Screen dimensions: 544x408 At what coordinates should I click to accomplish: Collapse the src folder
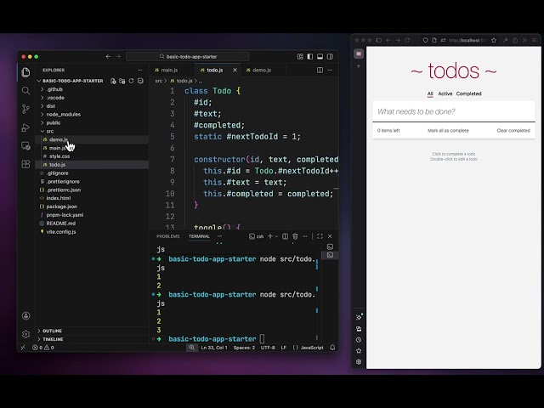(x=50, y=131)
